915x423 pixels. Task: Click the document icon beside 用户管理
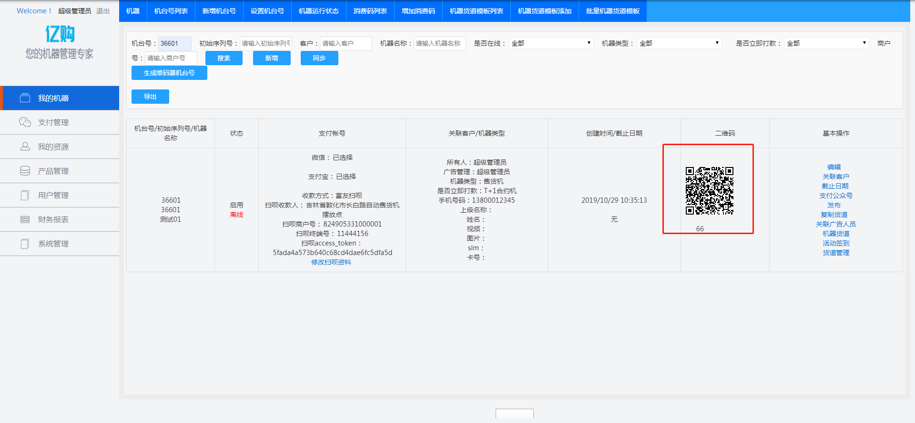pyautogui.click(x=25, y=195)
